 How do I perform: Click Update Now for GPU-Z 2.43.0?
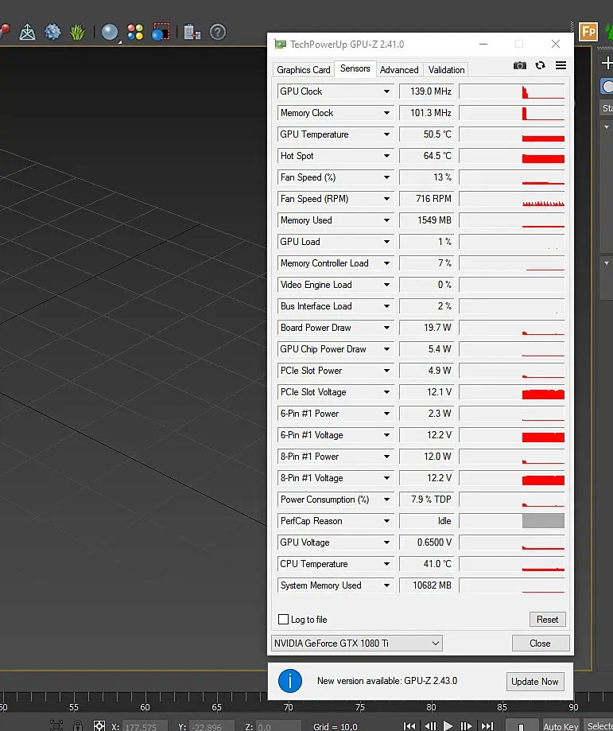(x=534, y=682)
